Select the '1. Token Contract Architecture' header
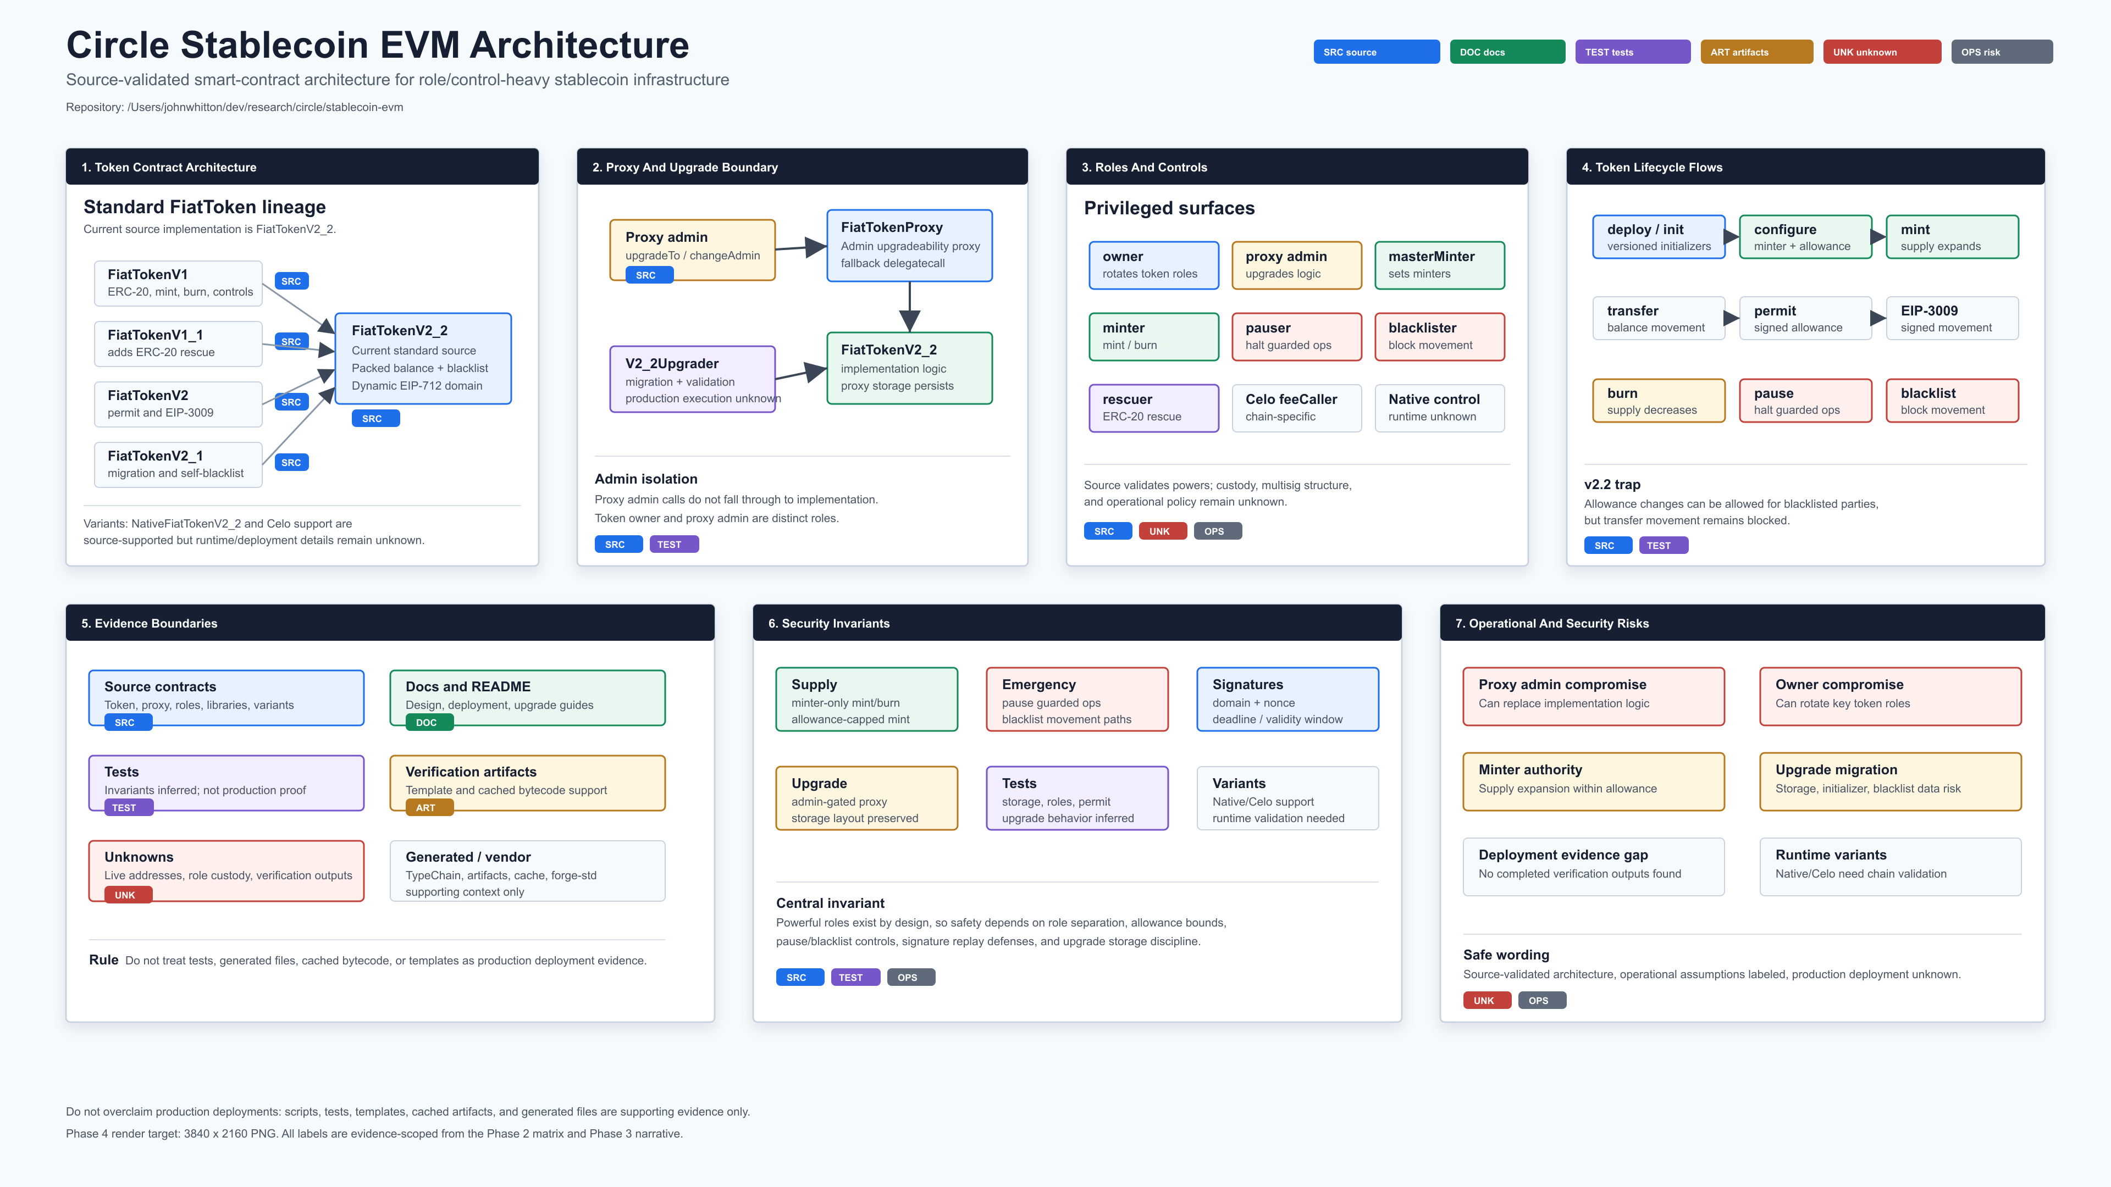 (x=302, y=167)
